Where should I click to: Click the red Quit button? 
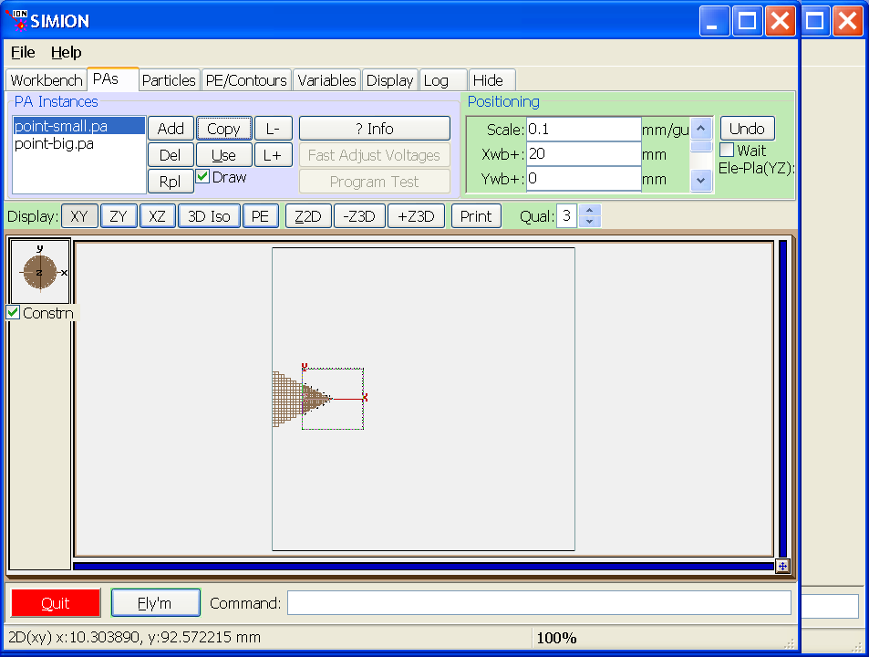(56, 602)
